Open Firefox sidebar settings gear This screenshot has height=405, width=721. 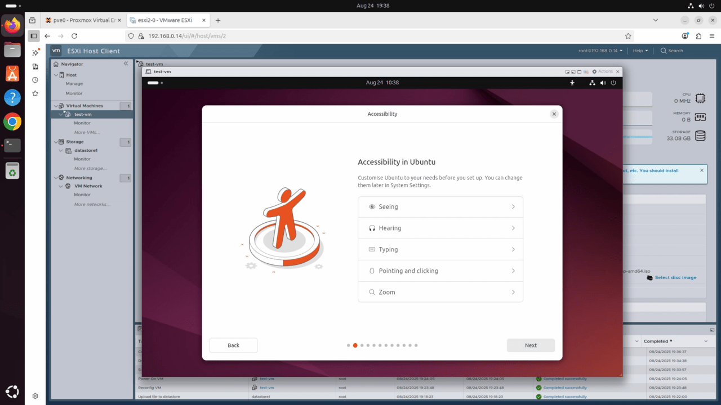point(35,396)
